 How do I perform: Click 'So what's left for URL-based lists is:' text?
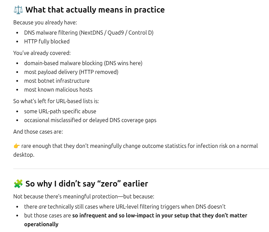click(56, 101)
